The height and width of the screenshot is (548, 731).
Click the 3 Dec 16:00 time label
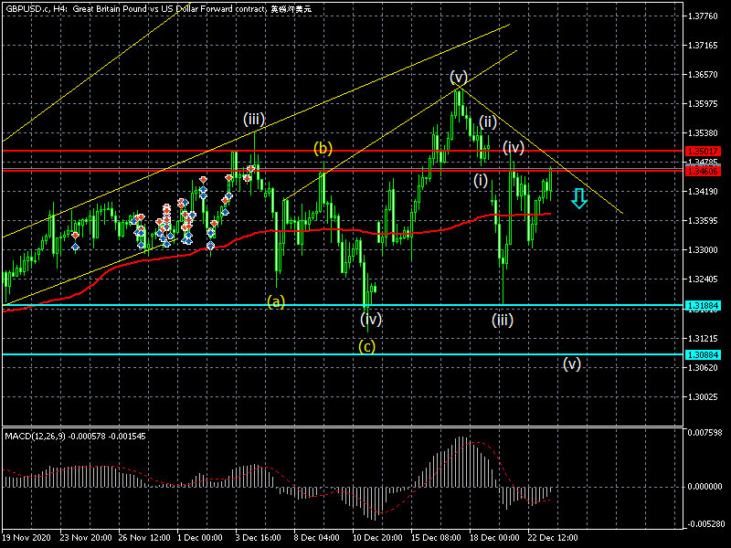[x=259, y=538]
